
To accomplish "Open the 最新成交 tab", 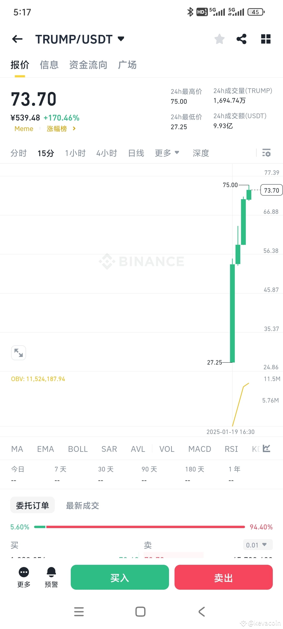I will pos(82,505).
